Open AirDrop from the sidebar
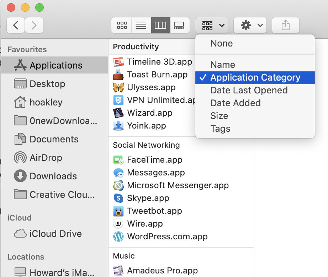 (46, 158)
